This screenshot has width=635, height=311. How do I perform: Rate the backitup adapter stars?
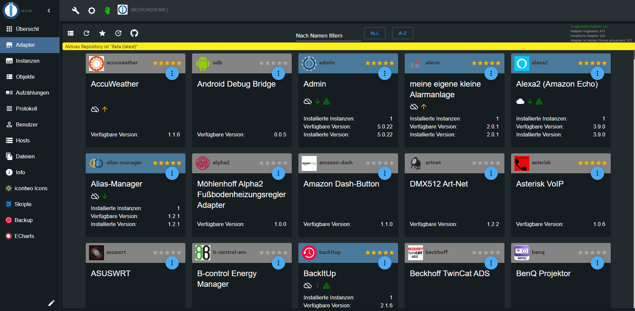380,253
